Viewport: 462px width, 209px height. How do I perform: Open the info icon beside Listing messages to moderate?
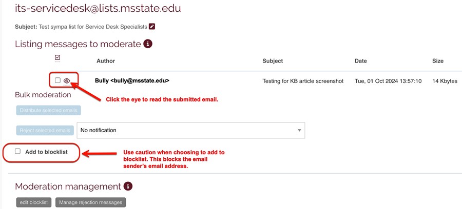[148, 44]
